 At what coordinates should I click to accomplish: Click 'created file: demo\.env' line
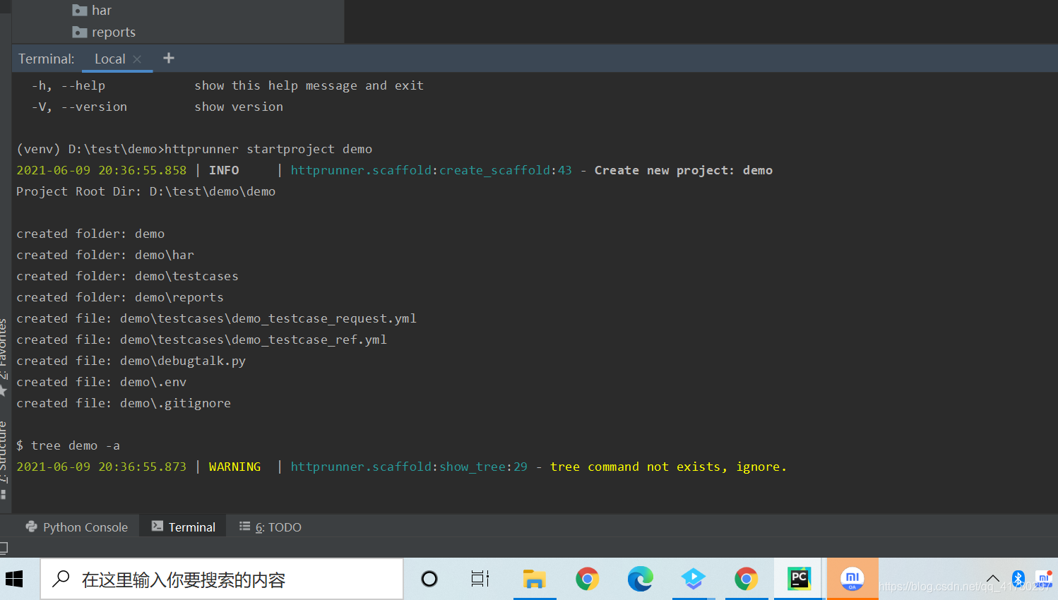pyautogui.click(x=102, y=382)
